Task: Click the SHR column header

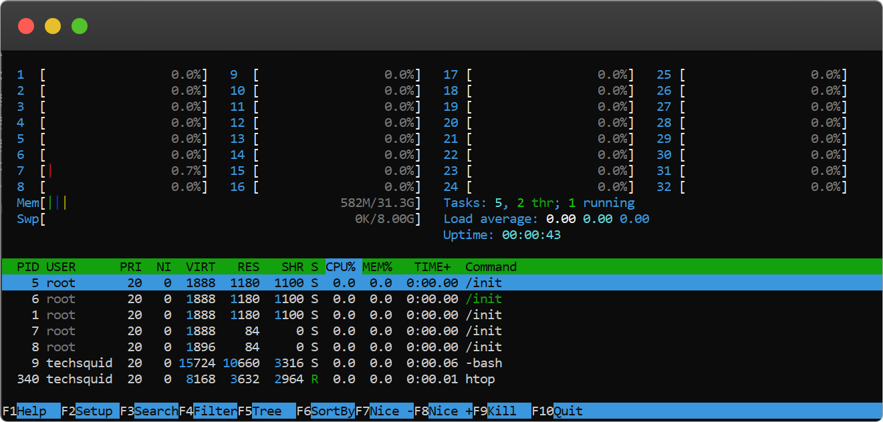Action: coord(293,267)
